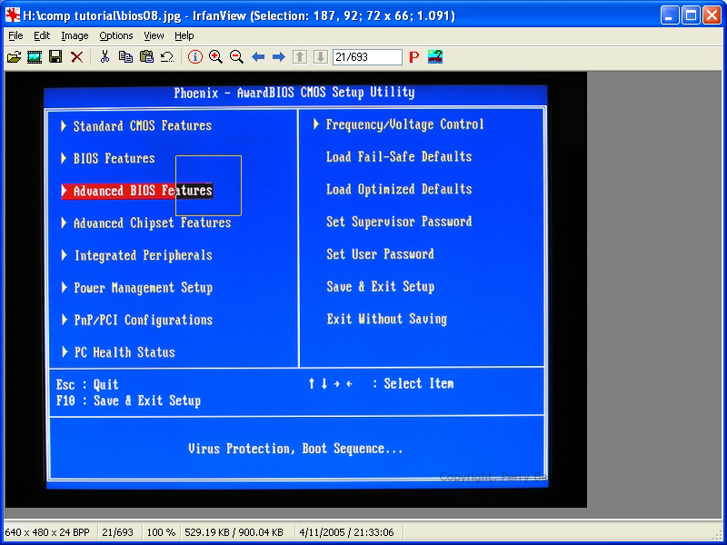
Task: Open the Edit menu
Action: (x=42, y=35)
